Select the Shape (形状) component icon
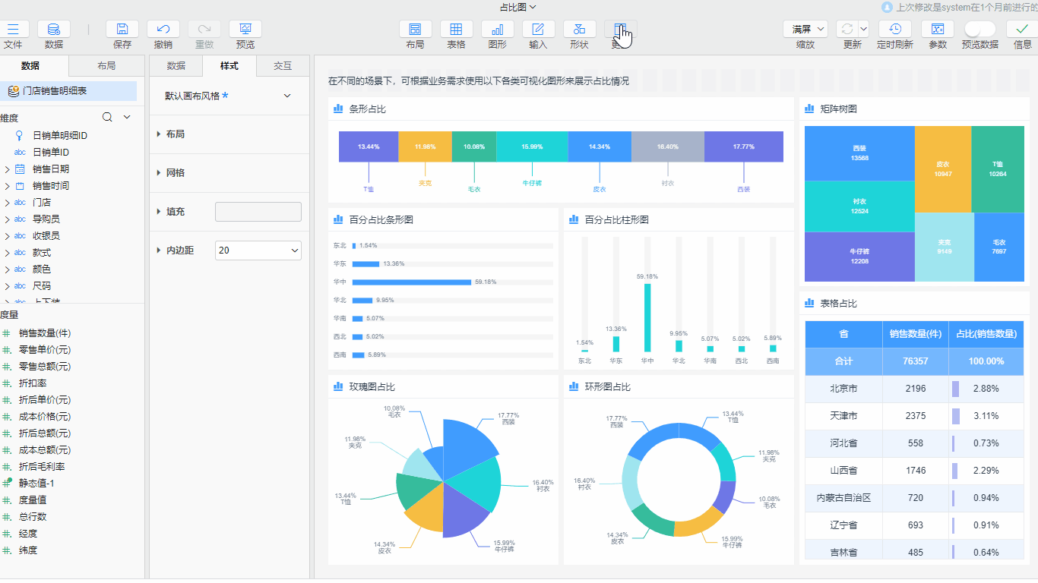Viewport: 1038px width, 583px height. tap(579, 30)
